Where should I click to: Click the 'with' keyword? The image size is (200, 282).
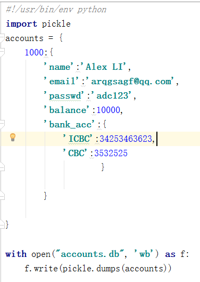click(16, 254)
